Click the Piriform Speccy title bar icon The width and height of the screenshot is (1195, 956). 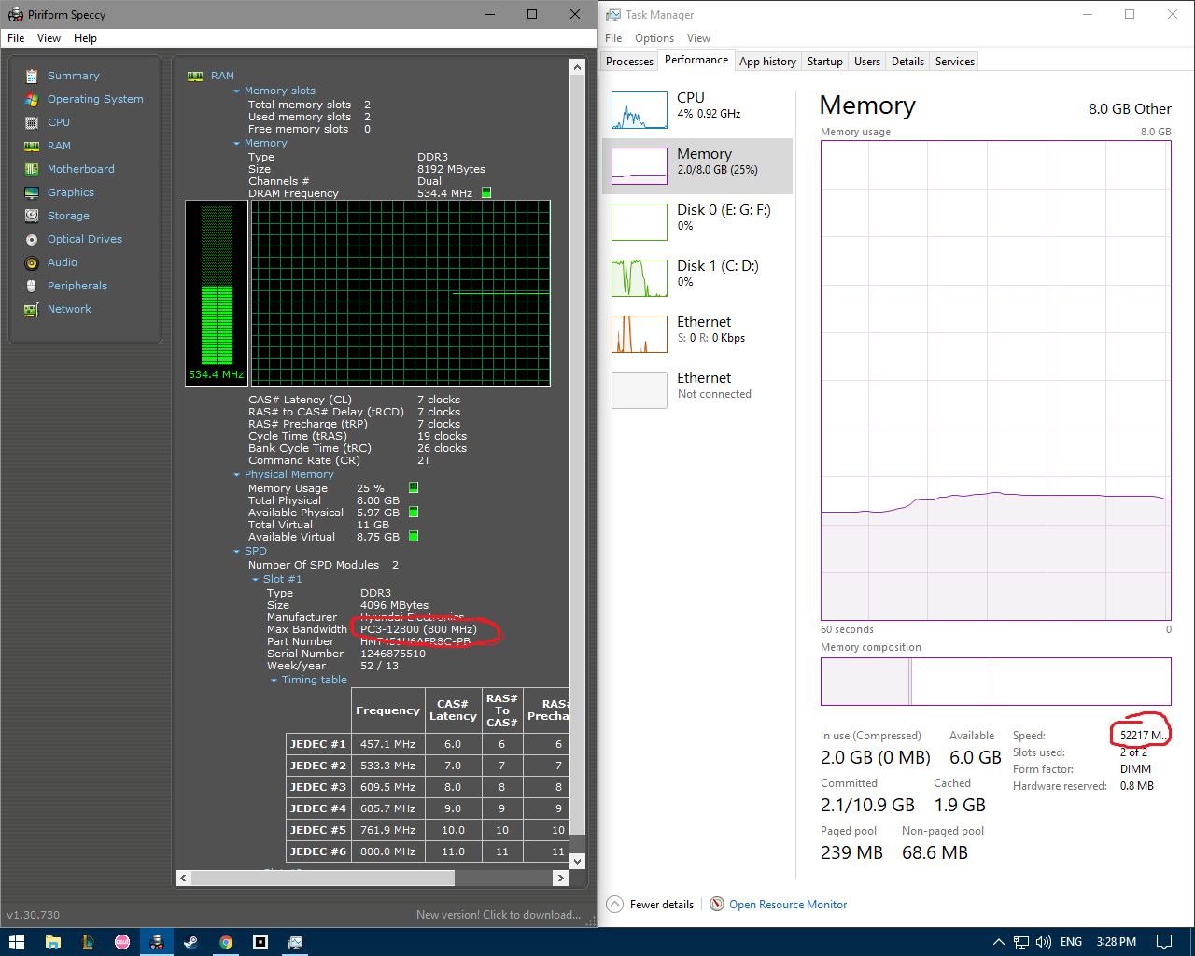pyautogui.click(x=15, y=15)
